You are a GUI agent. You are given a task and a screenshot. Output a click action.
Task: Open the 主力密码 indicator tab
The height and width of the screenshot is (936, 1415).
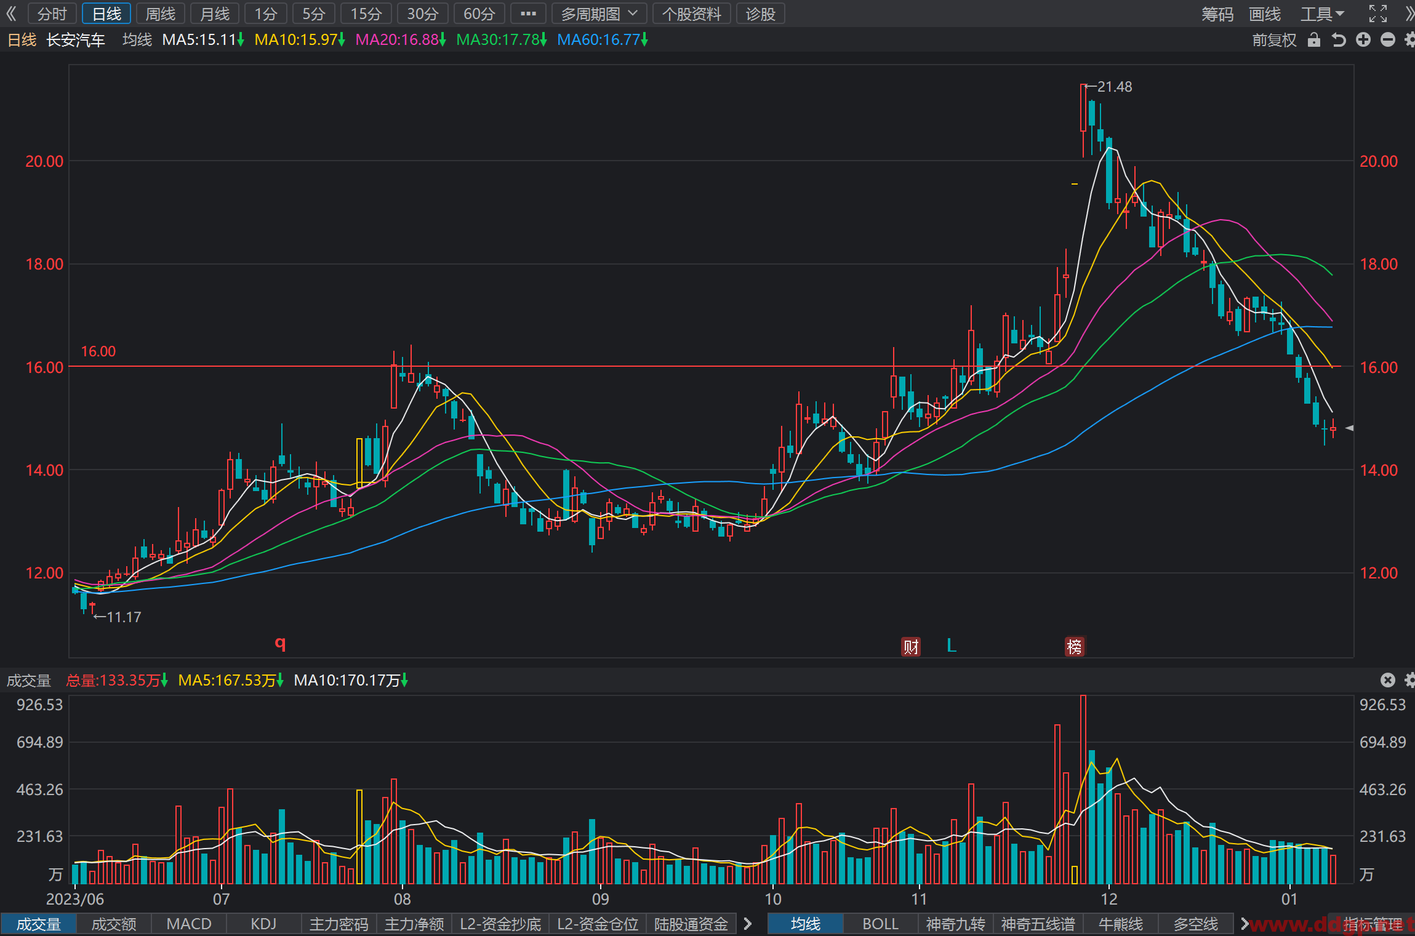click(339, 924)
